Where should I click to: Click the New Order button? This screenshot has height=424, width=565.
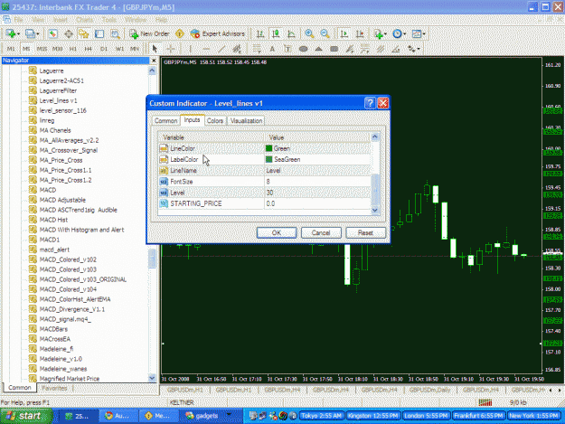pyautogui.click(x=149, y=33)
